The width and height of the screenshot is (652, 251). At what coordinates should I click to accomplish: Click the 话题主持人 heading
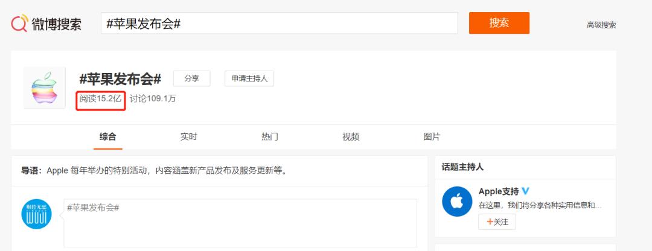tap(462, 167)
